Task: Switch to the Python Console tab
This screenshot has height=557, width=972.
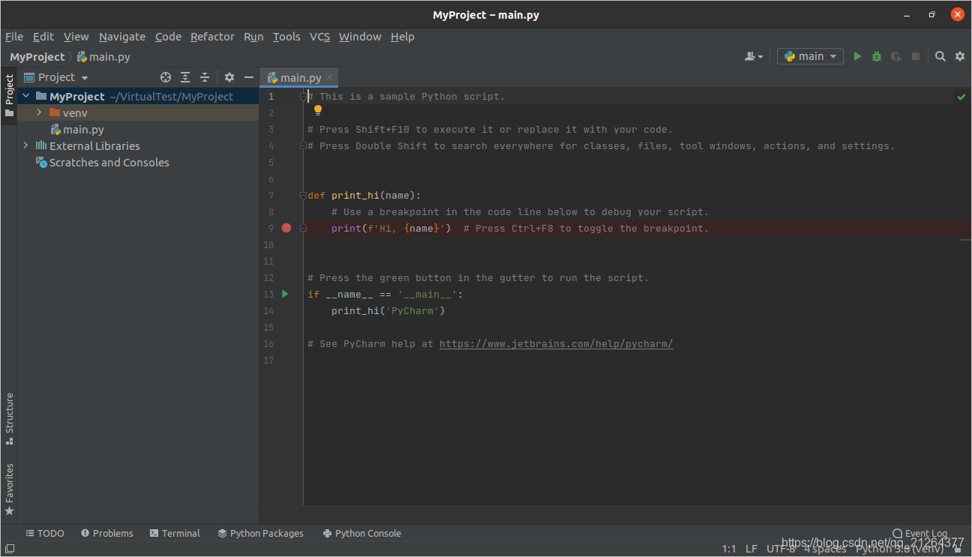Action: [361, 533]
